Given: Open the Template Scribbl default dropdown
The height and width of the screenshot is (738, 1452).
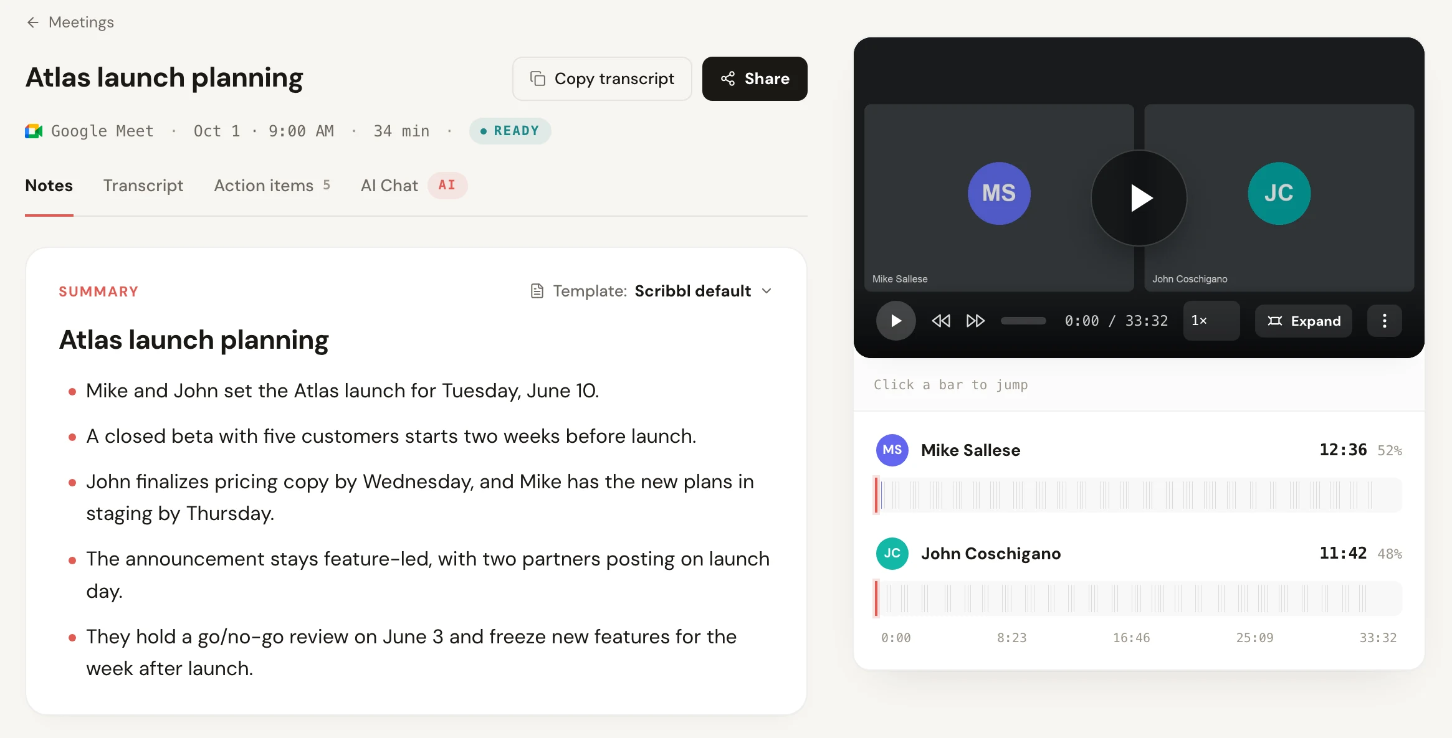Looking at the screenshot, I should tap(651, 291).
